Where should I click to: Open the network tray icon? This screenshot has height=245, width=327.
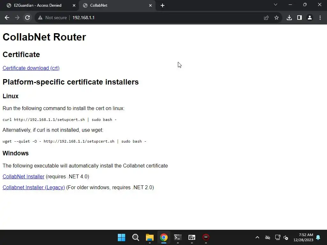(278, 237)
